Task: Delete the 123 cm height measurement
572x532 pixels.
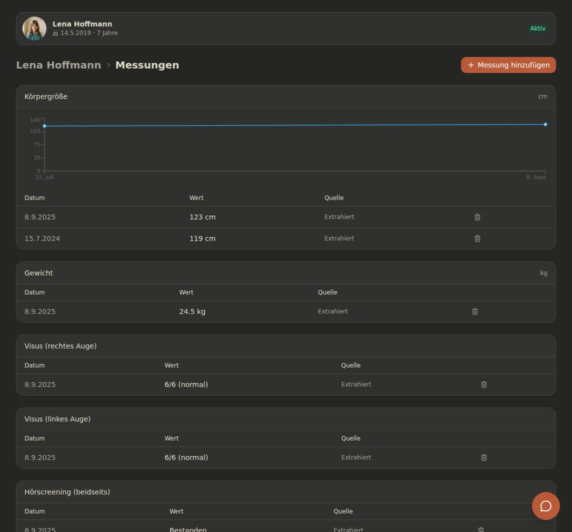Action: point(477,217)
